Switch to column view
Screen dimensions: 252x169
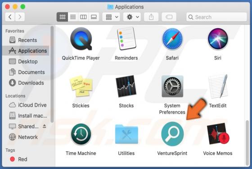[83, 17]
